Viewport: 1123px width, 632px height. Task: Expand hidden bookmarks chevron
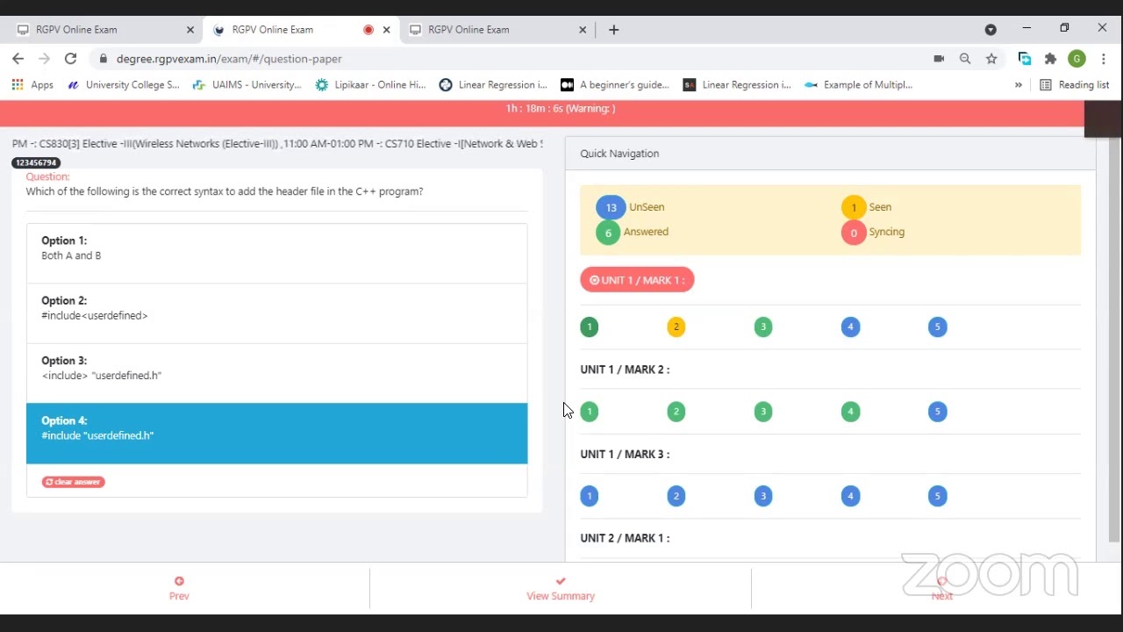(1019, 85)
